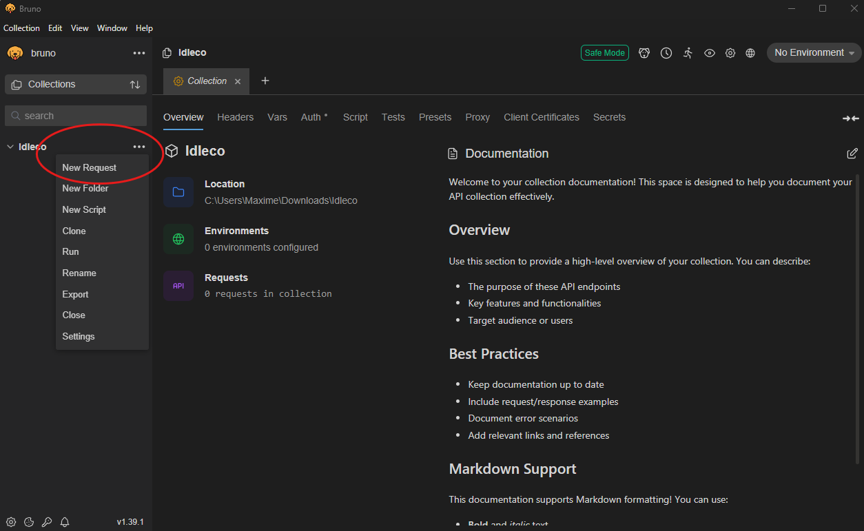This screenshot has height=531, width=864.
Task: Click the eye icon in top toolbar
Action: click(709, 53)
